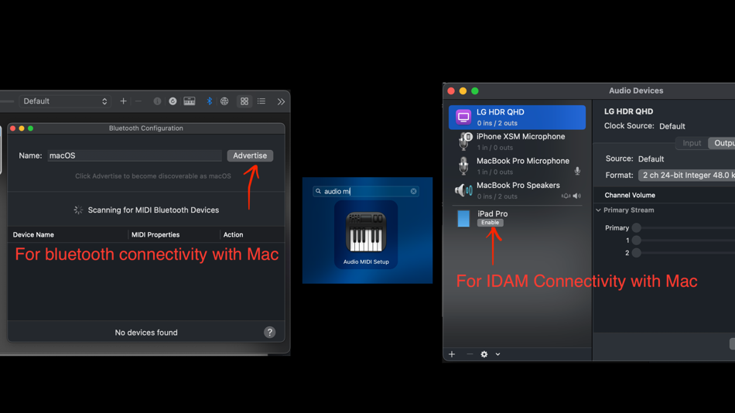Clear the Spotlight search field with the x icon
Screen dimensions: 735x413
[x=413, y=191]
